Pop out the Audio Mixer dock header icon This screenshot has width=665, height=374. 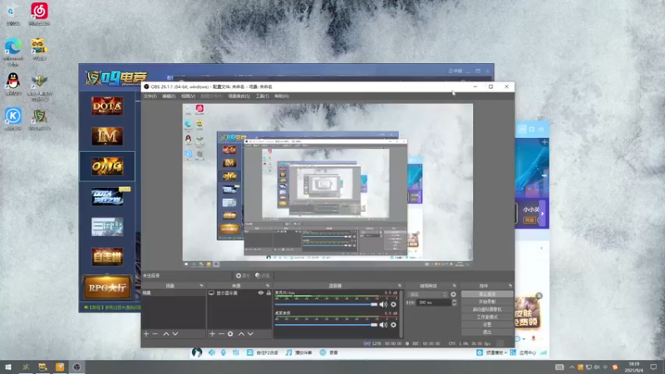pos(400,286)
